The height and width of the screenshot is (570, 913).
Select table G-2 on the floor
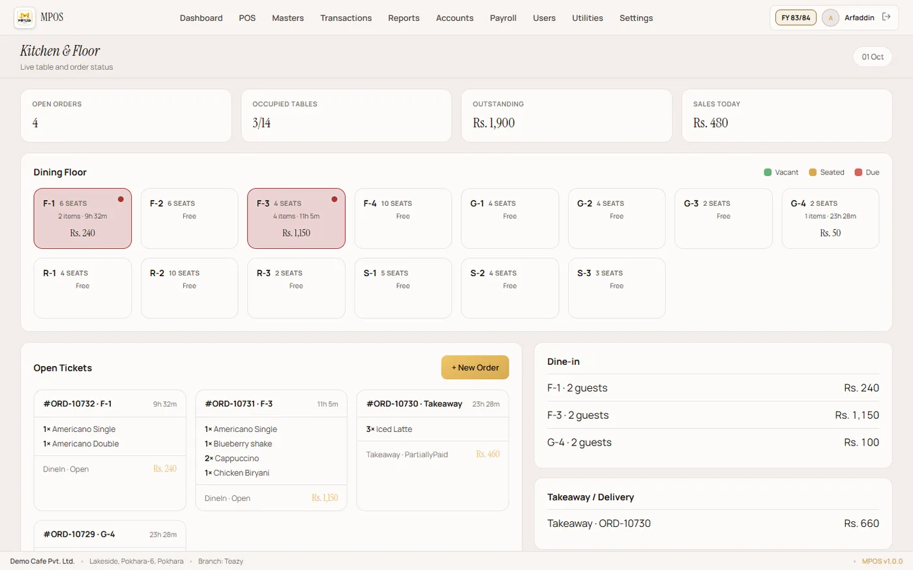616,218
